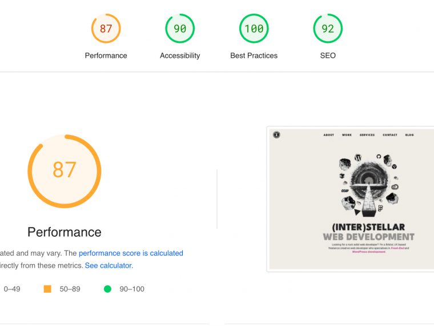This screenshot has width=434, height=326.
Task: Click the orange square legend icon
Action: click(x=47, y=289)
